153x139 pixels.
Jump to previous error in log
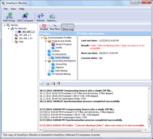click(x=58, y=84)
